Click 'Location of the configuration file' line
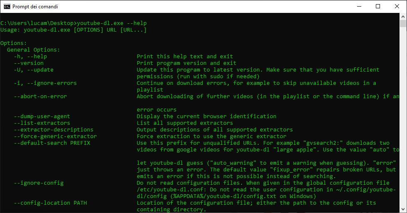This screenshot has height=213, width=407. [257, 203]
